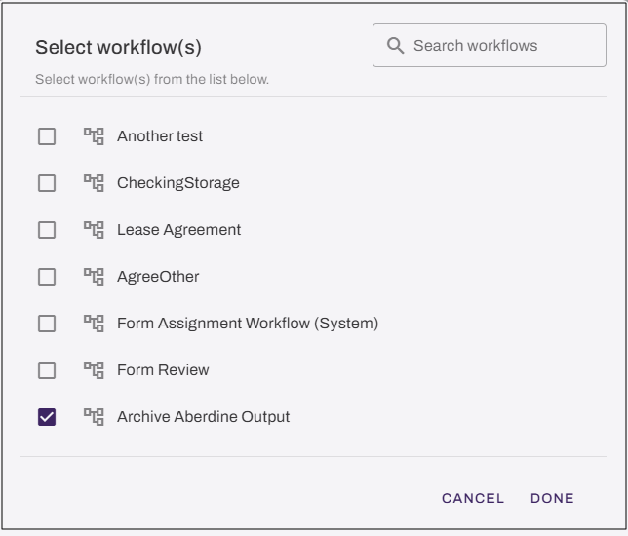Enable the AgreeOther checkbox

(x=47, y=277)
